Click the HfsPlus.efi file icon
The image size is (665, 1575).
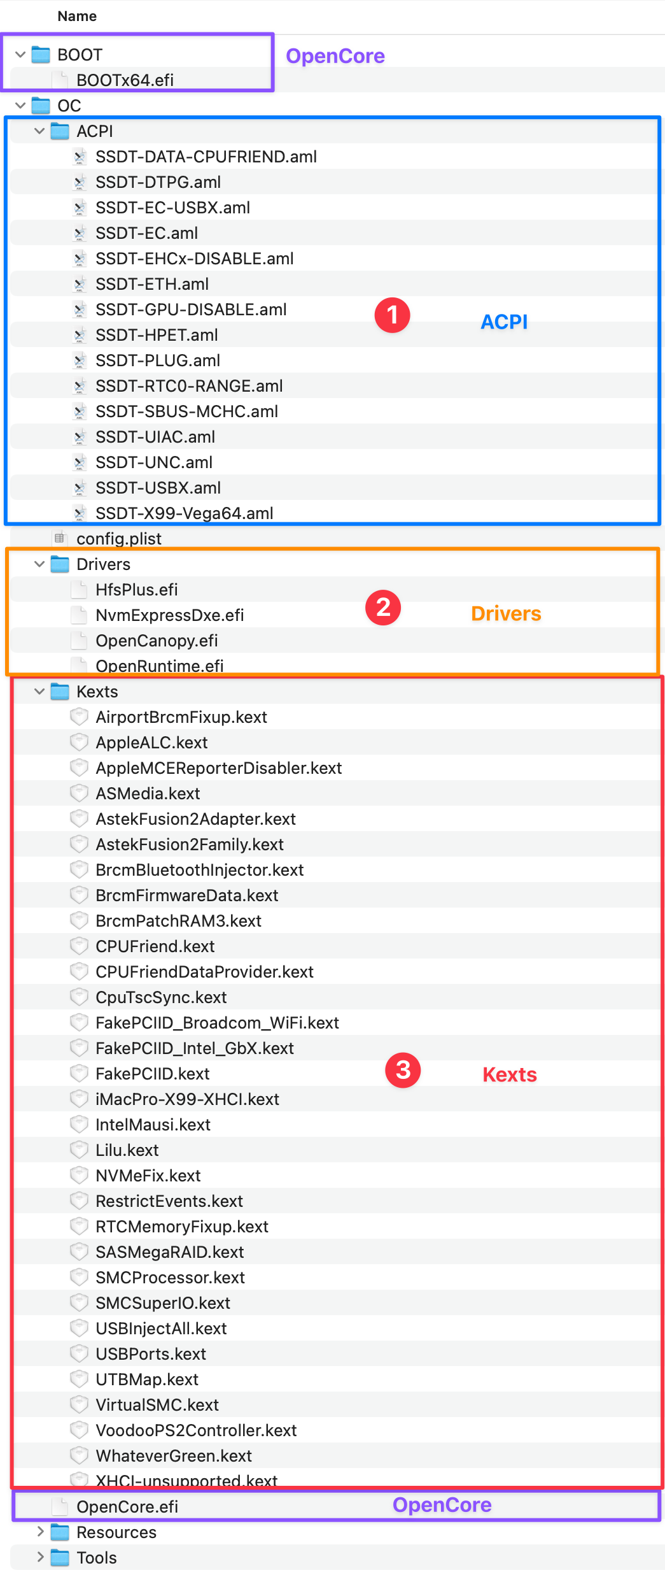80,590
